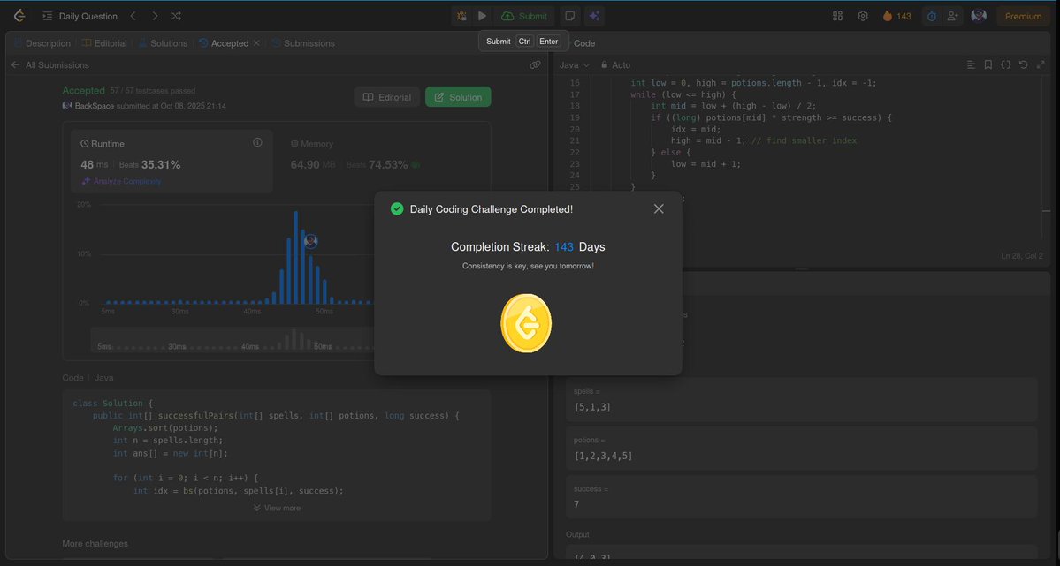The height and width of the screenshot is (566, 1060).
Task: Click the 143 completion streak number
Action: point(564,247)
